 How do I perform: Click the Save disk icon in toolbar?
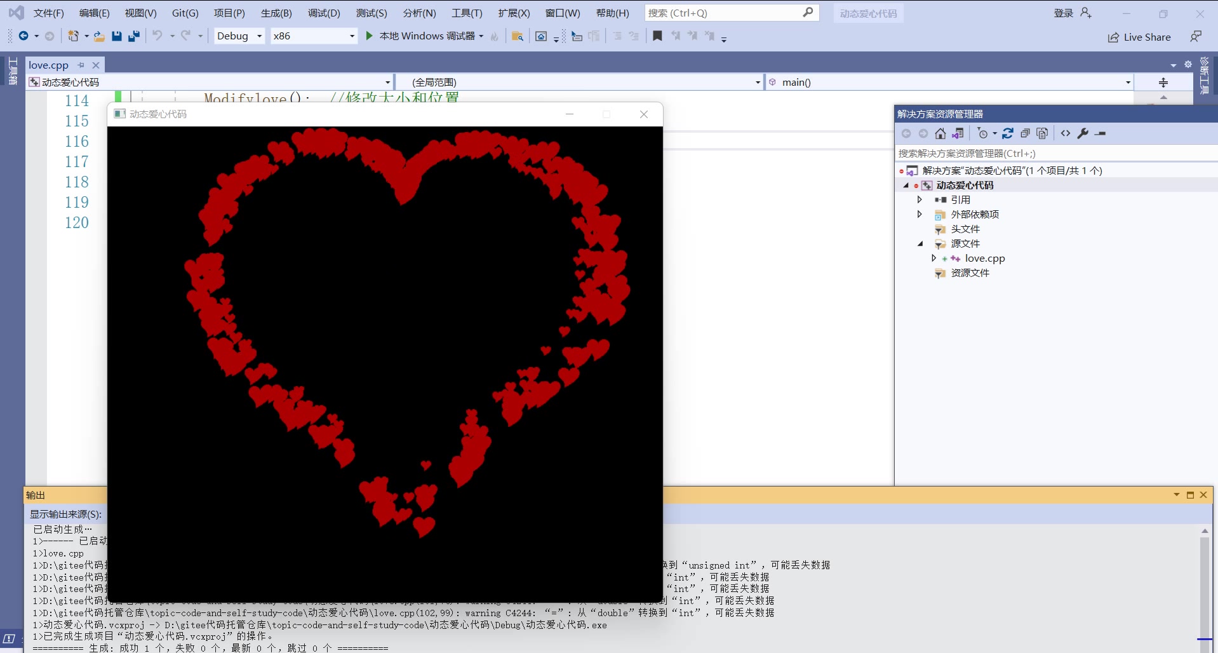click(117, 36)
